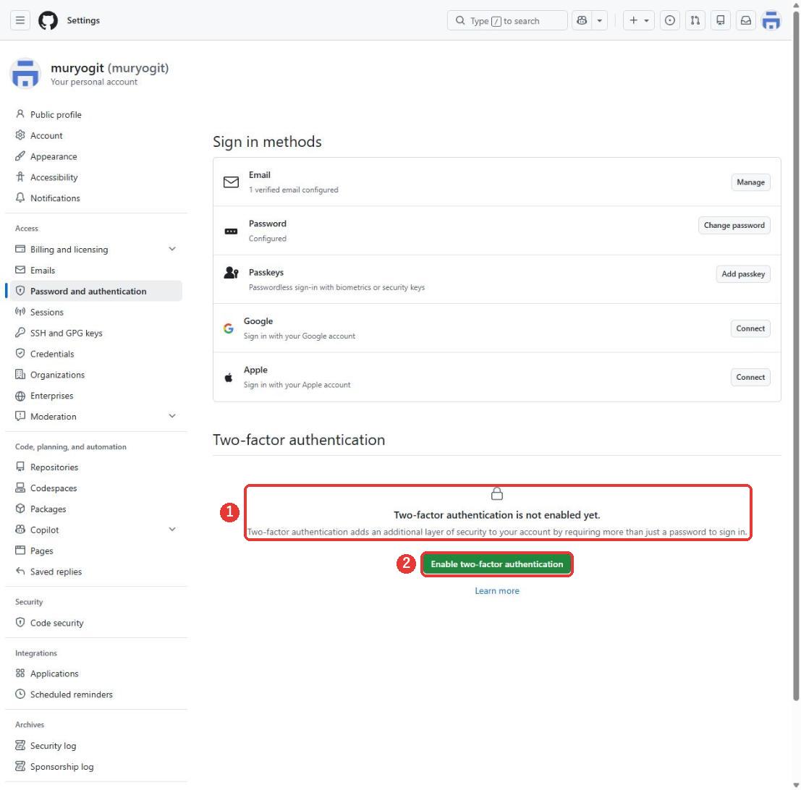
Task: Click the Google logo icon
Action: click(x=229, y=328)
